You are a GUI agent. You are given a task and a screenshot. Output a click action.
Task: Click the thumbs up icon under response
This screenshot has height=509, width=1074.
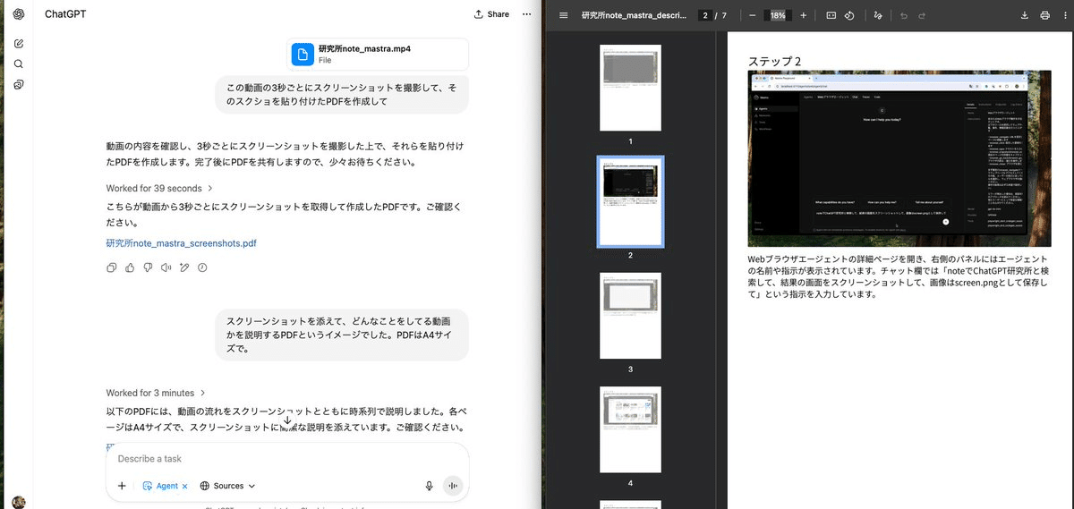(130, 267)
